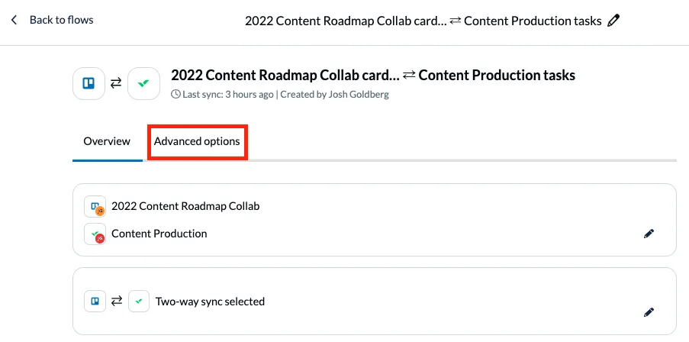Open the Advanced options tab
This screenshot has height=342, width=689.
197,141
